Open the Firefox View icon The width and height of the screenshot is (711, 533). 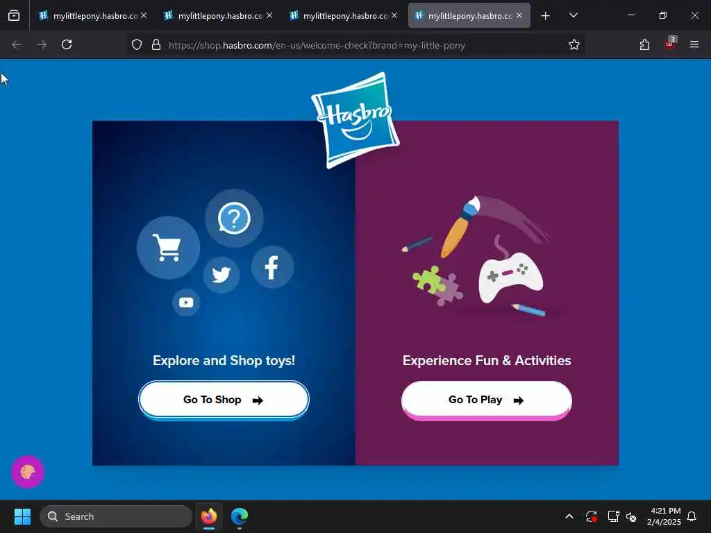point(14,16)
